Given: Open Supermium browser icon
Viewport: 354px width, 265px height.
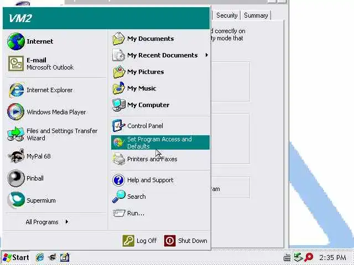Looking at the screenshot, I should coord(16,200).
